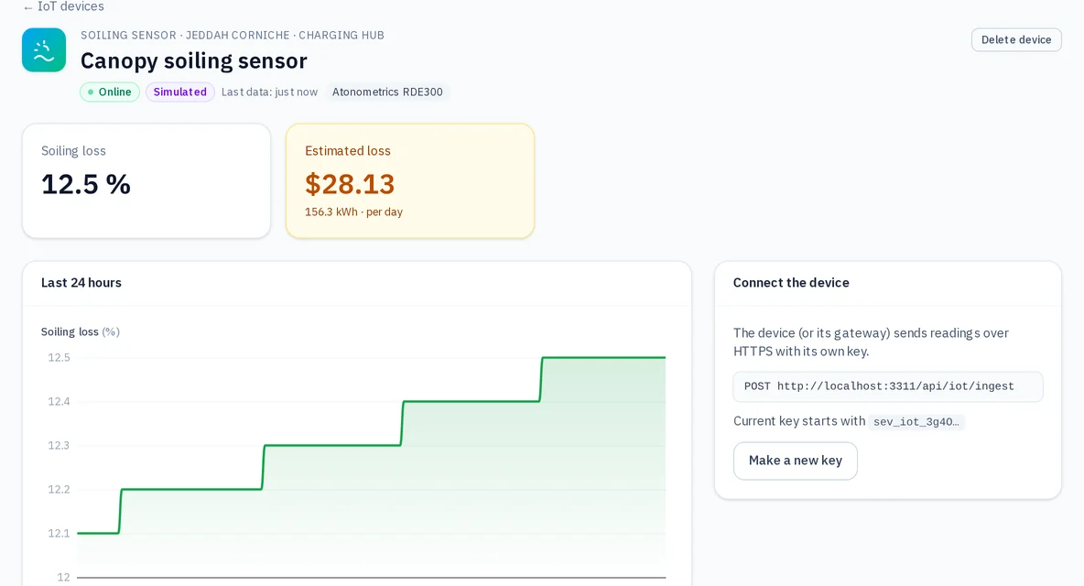Click the 156.3 kWh per day text
The height and width of the screenshot is (586, 1084).
354,212
